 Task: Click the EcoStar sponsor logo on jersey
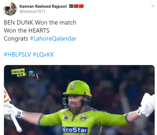point(75,130)
